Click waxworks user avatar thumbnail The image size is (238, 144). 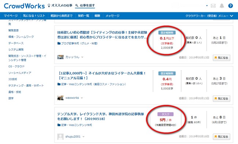pyautogui.click(x=60, y=98)
